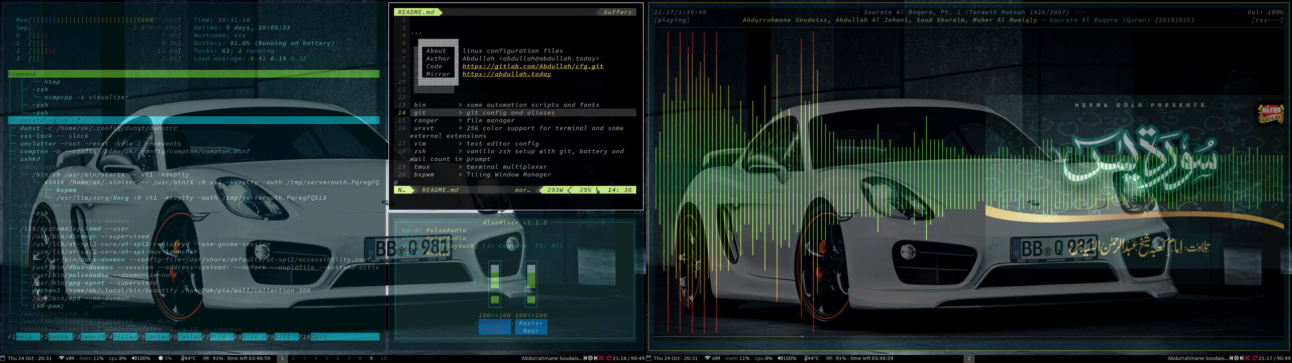Toggle shuffle on the left monitor's bar
Screen dimensions: 1292x363
pyautogui.click(x=601, y=358)
